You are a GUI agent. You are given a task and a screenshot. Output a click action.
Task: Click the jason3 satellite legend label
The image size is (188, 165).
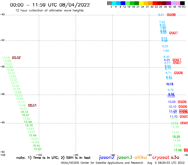click(124, 157)
